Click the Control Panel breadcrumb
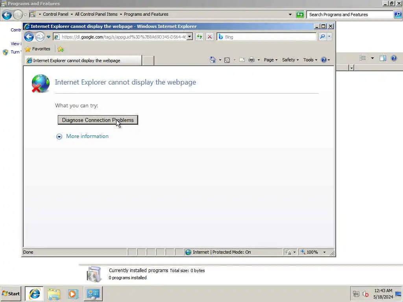The width and height of the screenshot is (403, 302). 55,14
